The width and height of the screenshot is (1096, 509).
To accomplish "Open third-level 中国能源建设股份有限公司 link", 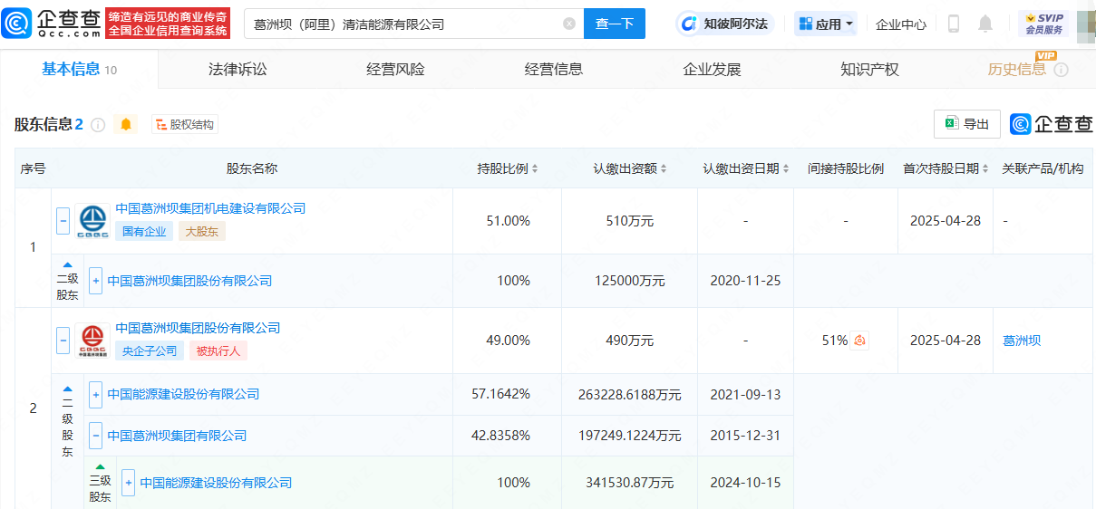I will (216, 483).
